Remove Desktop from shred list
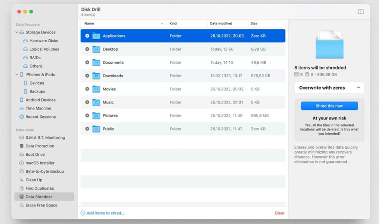 (x=87, y=49)
